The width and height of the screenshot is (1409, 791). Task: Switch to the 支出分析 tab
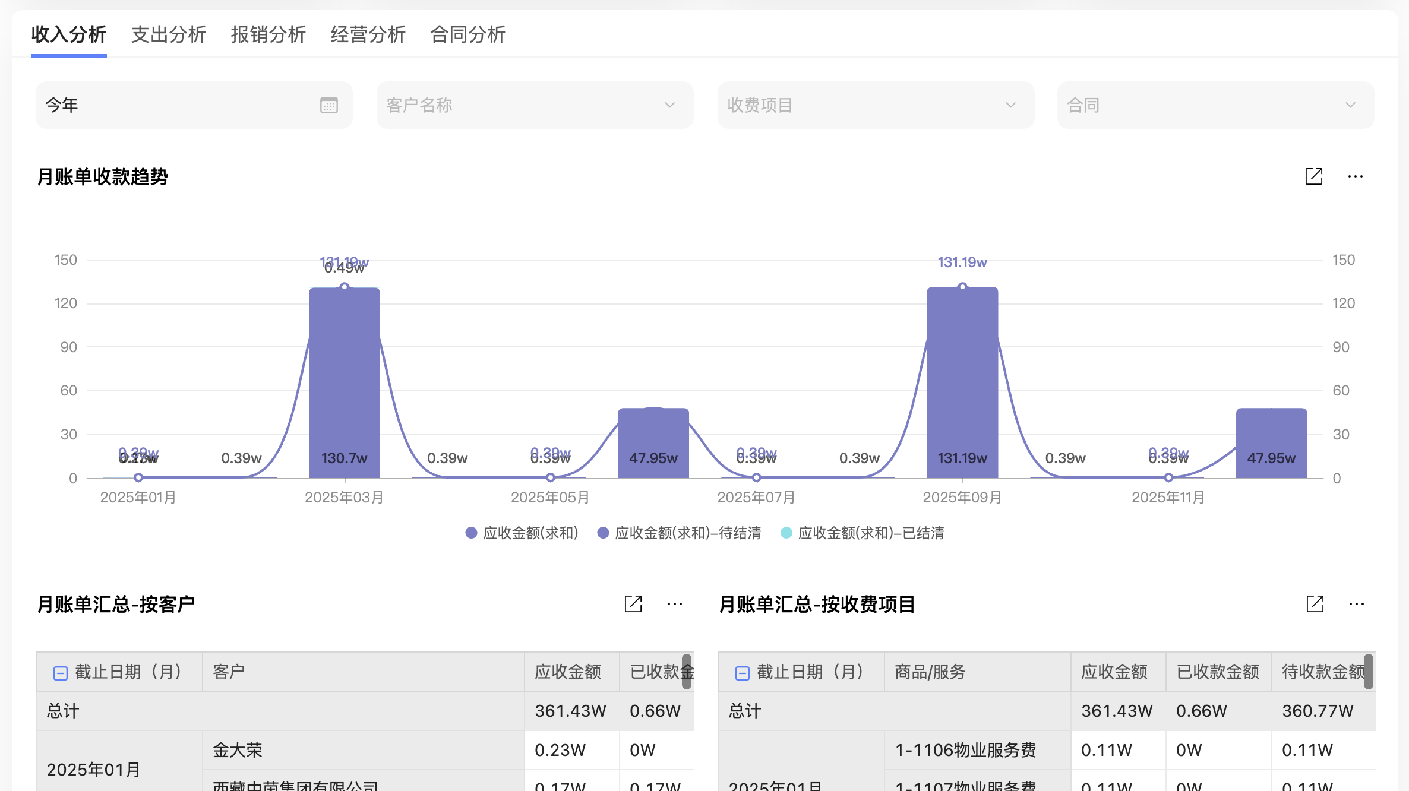[x=168, y=35]
